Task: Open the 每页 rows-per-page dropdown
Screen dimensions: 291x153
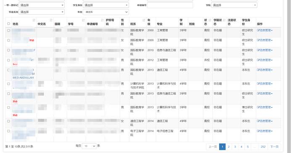Action: click(x=89, y=146)
